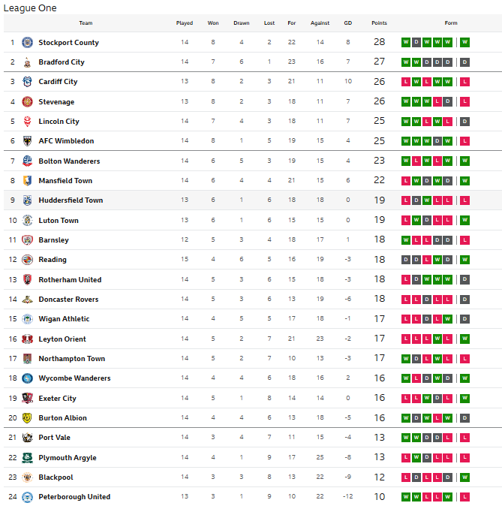Click Blackpool's latest green W form box
Viewport: 502px width, 506px height.
point(465,477)
